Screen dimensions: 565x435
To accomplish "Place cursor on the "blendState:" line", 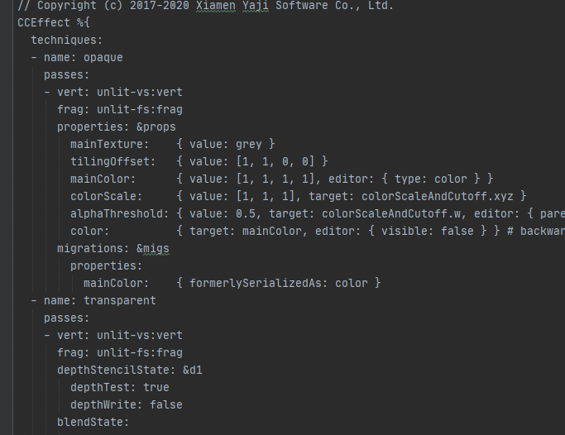I will [93, 422].
